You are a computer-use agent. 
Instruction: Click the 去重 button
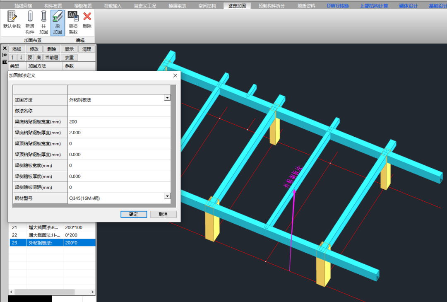[69, 57]
